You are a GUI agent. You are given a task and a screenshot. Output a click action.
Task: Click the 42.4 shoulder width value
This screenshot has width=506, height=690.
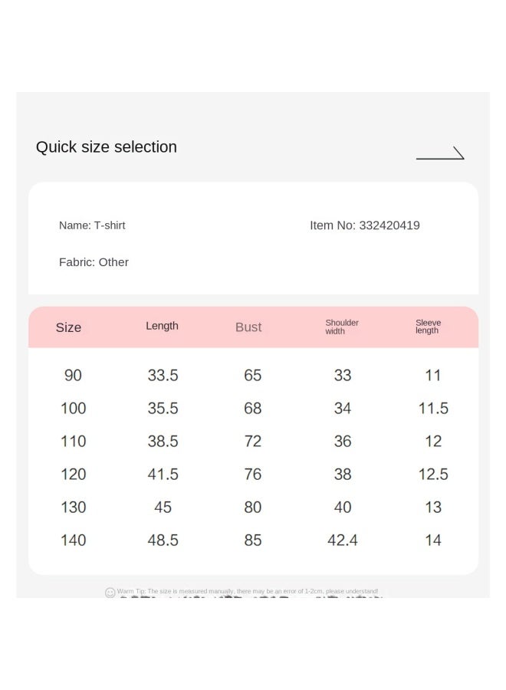[x=343, y=540]
